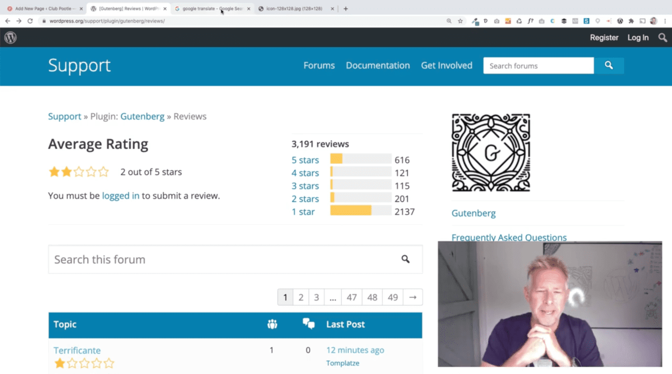Screen dimensions: 672x374
Task: Open the color picker eyedropper extension
Action: (474, 21)
